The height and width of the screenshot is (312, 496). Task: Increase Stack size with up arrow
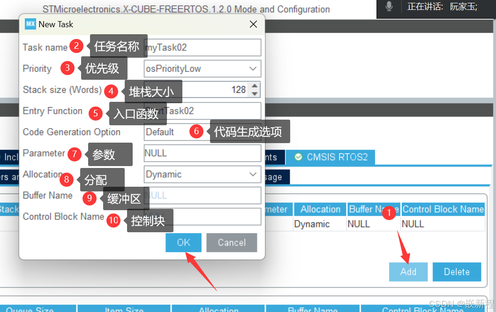pyautogui.click(x=255, y=85)
